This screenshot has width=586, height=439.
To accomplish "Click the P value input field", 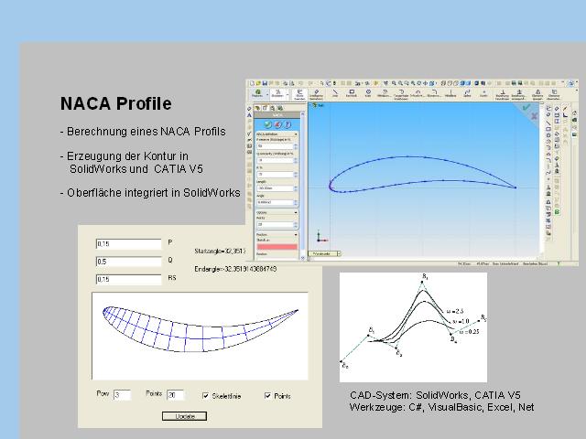I will point(129,244).
